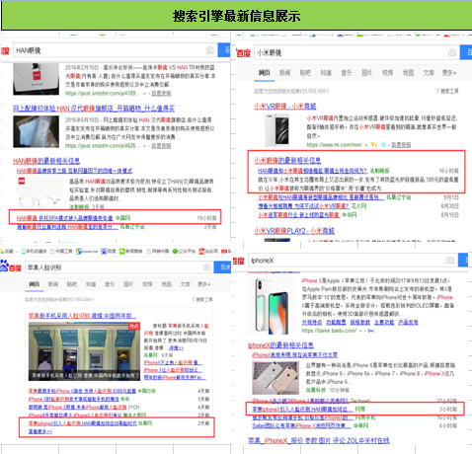The image size is (472, 454).
Task: Open 手机收藏夹 bookmark icon
Action: point(24,252)
